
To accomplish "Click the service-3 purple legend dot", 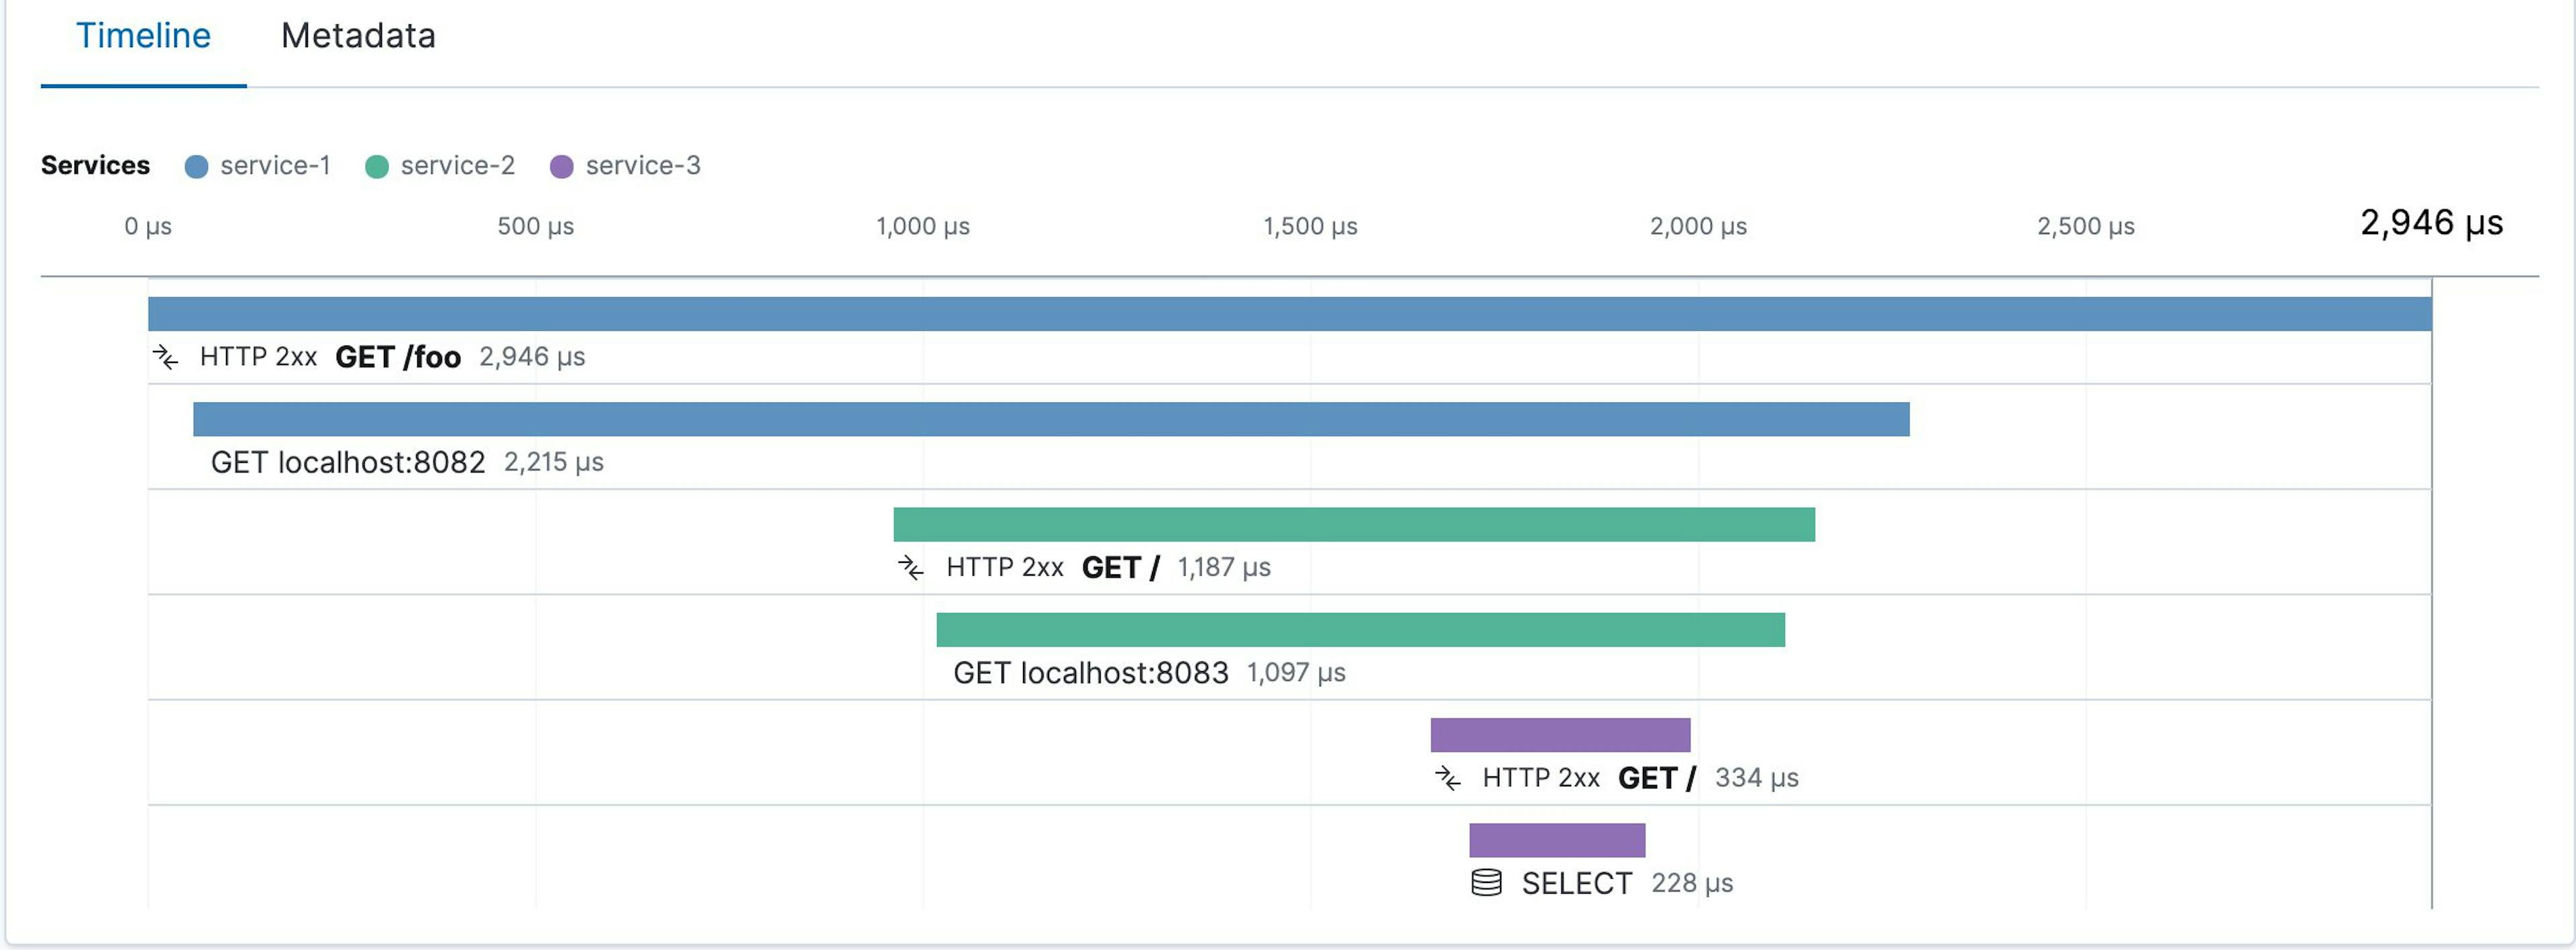I will coord(562,167).
